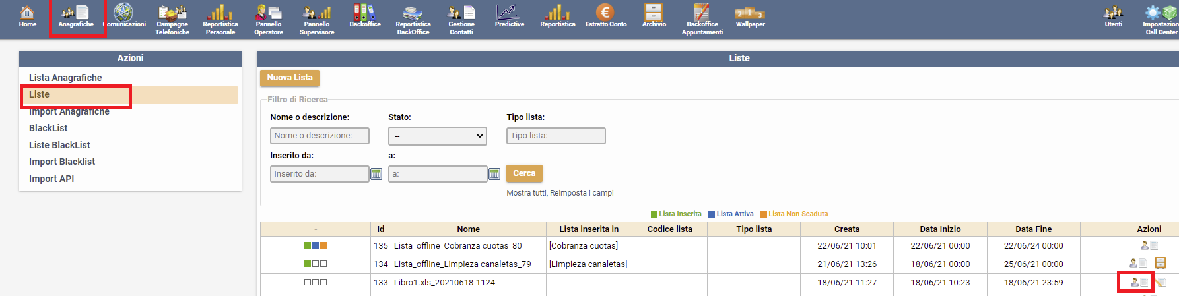Click green status square for list 135
The width and height of the screenshot is (1179, 296).
[308, 245]
